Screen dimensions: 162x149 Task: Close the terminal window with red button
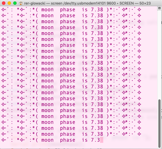tap(4, 3)
